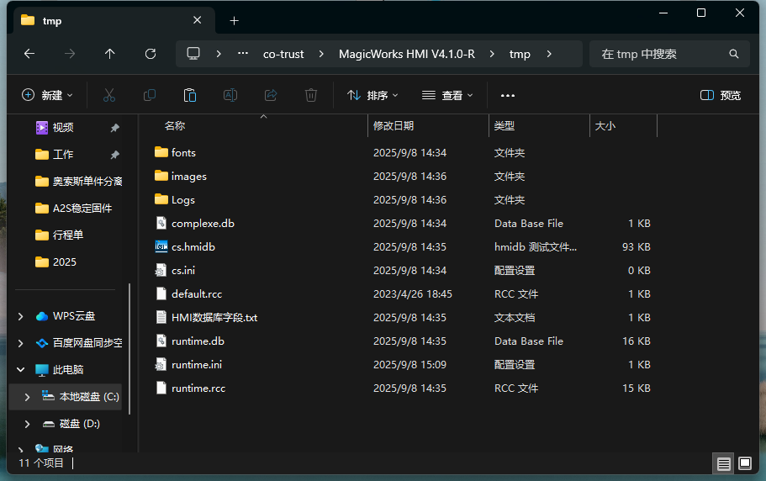Switch to details list view icon
Viewport: 766px width, 481px height.
pyautogui.click(x=723, y=463)
